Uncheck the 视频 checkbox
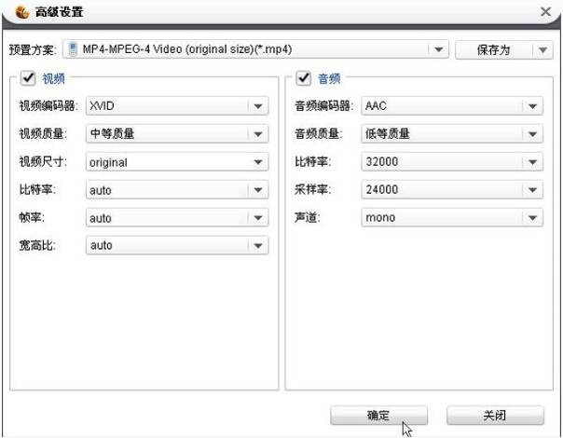Screen dimensions: 563x438 [28, 77]
